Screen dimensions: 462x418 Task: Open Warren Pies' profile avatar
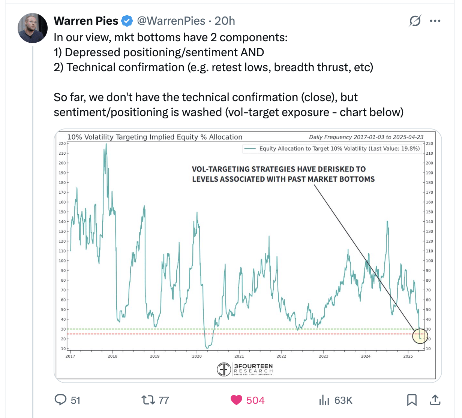(x=33, y=28)
